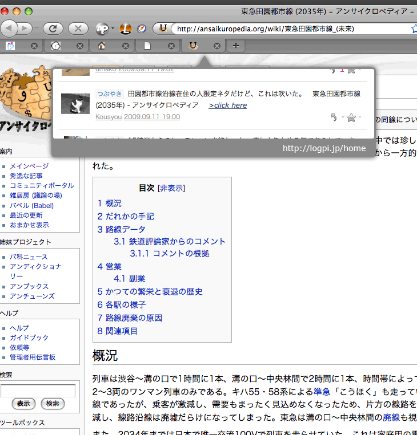The height and width of the screenshot is (435, 417).
Task: Open the cat avatar thumbnail in popup
Action: point(75,104)
